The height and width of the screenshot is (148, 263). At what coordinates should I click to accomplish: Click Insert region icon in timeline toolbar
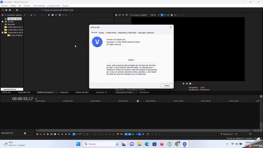point(122,134)
